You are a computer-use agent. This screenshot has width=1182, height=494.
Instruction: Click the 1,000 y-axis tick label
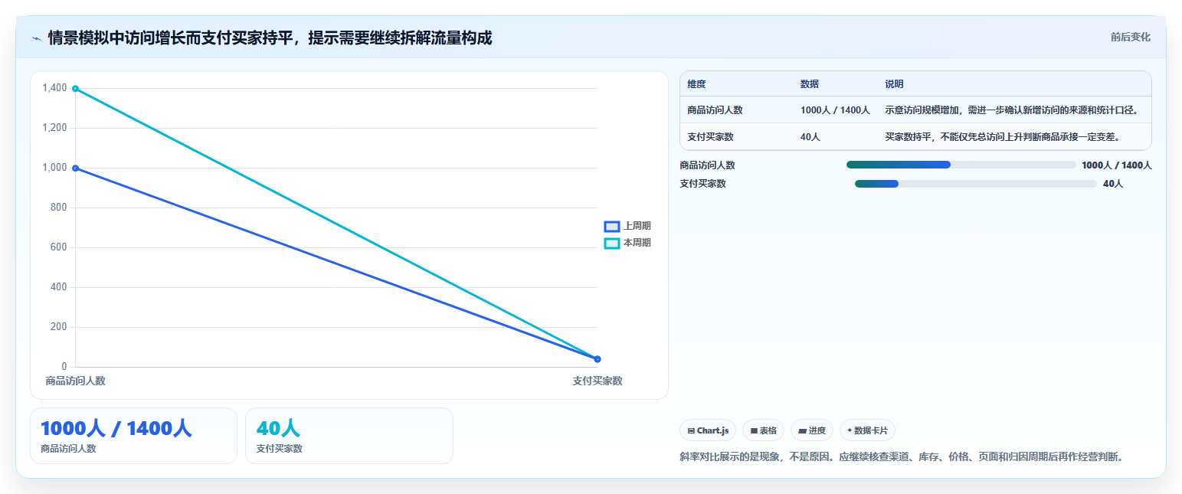[x=55, y=168]
